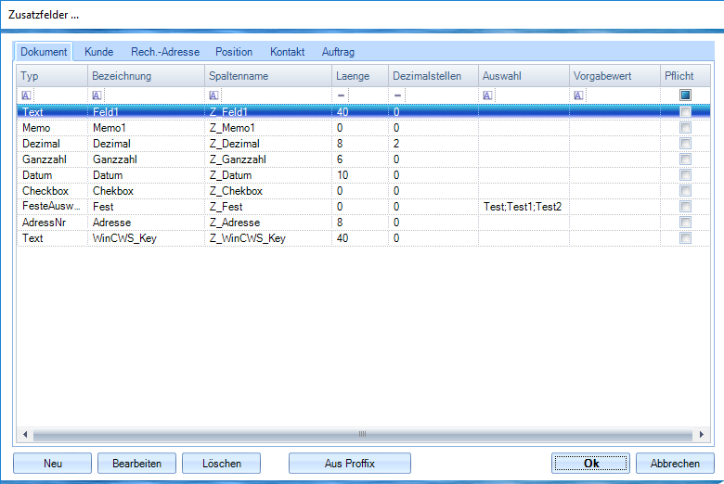This screenshot has width=724, height=484.
Task: Tick the Pflicht checkbox for the Datum row
Action: [x=685, y=175]
